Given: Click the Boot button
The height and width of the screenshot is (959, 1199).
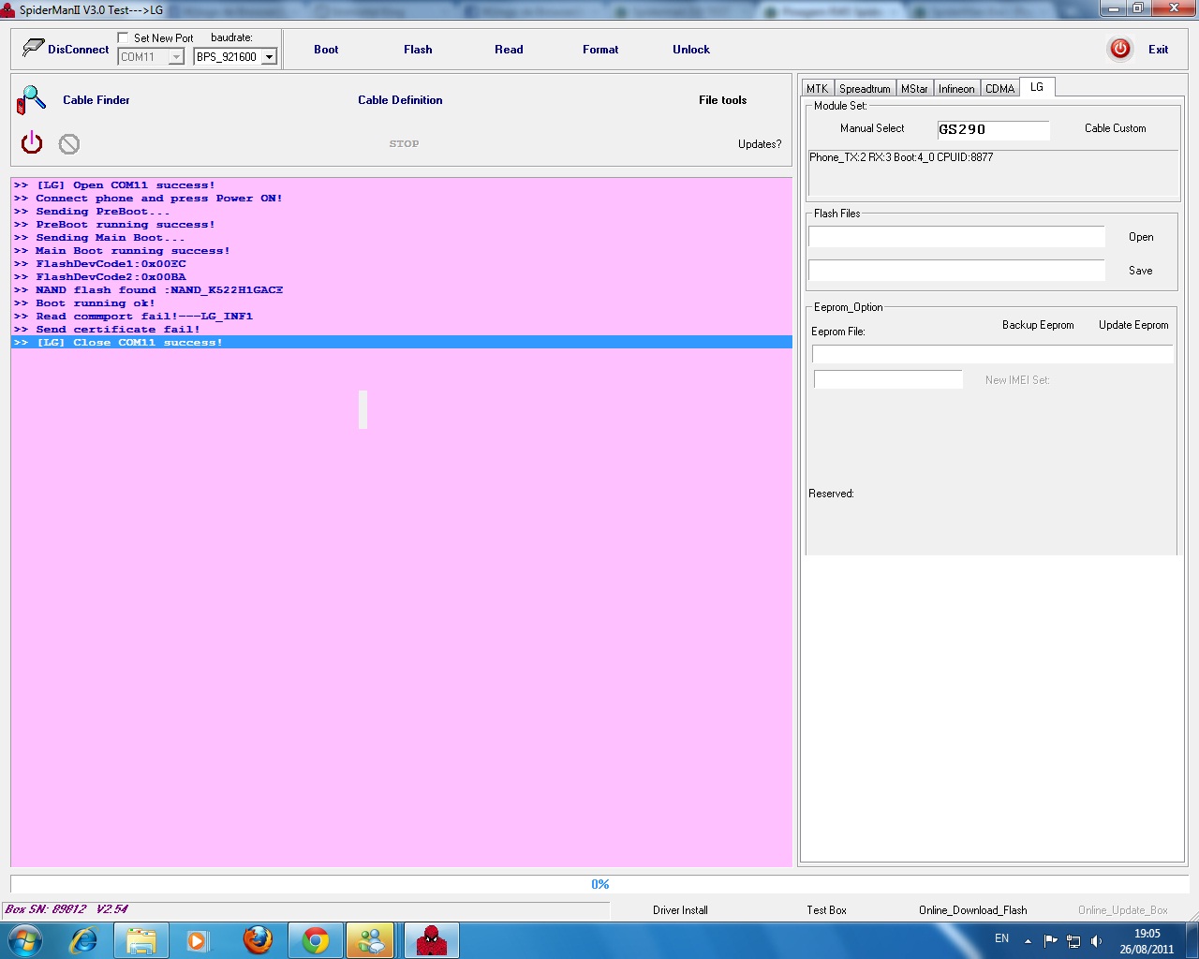Looking at the screenshot, I should [x=326, y=50].
